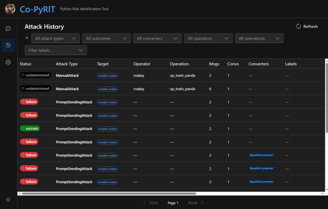Image resolution: width=328 pixels, height=209 pixels.
Task: Click the Python Risk Identification Tool subtitle
Action: pos(84,9)
